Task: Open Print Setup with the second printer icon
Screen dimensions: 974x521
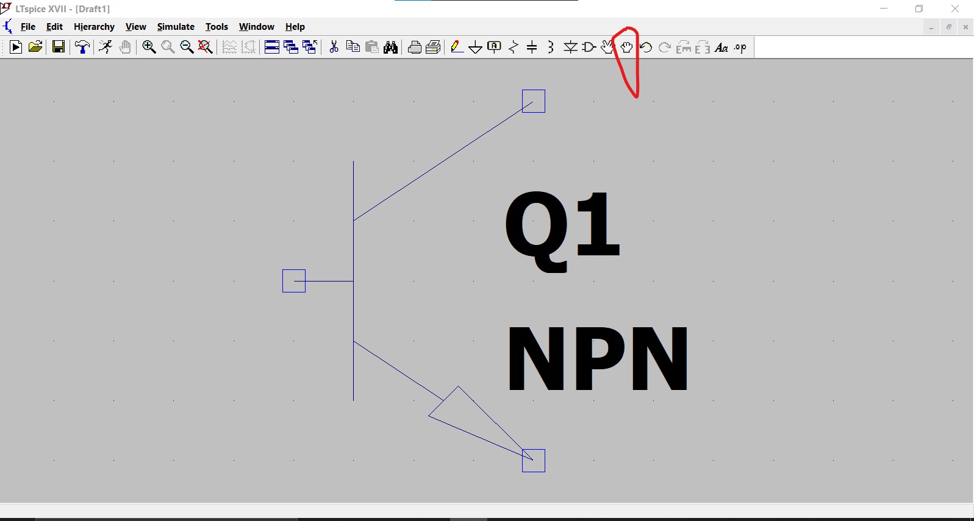Action: point(434,48)
